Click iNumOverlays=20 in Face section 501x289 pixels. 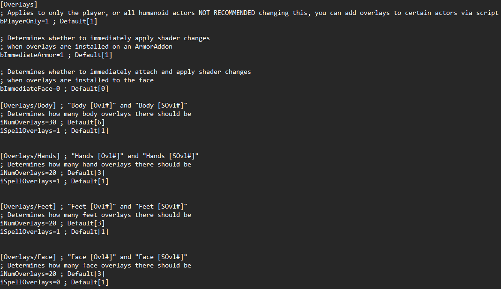click(x=28, y=274)
